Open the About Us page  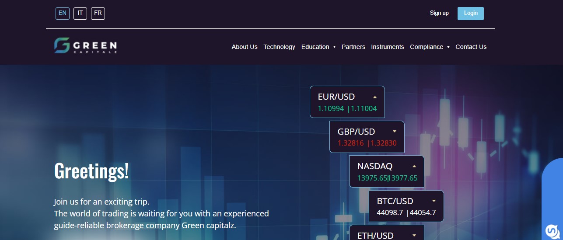tap(245, 47)
